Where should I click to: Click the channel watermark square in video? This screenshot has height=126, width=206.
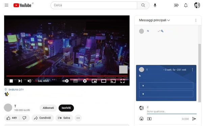pyautogui.click(x=123, y=70)
